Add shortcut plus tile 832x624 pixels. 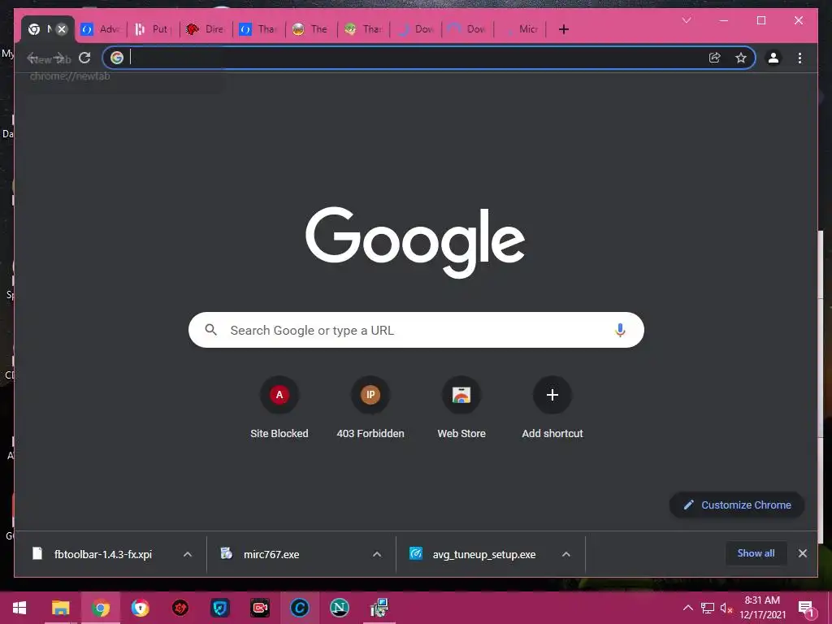552,408
